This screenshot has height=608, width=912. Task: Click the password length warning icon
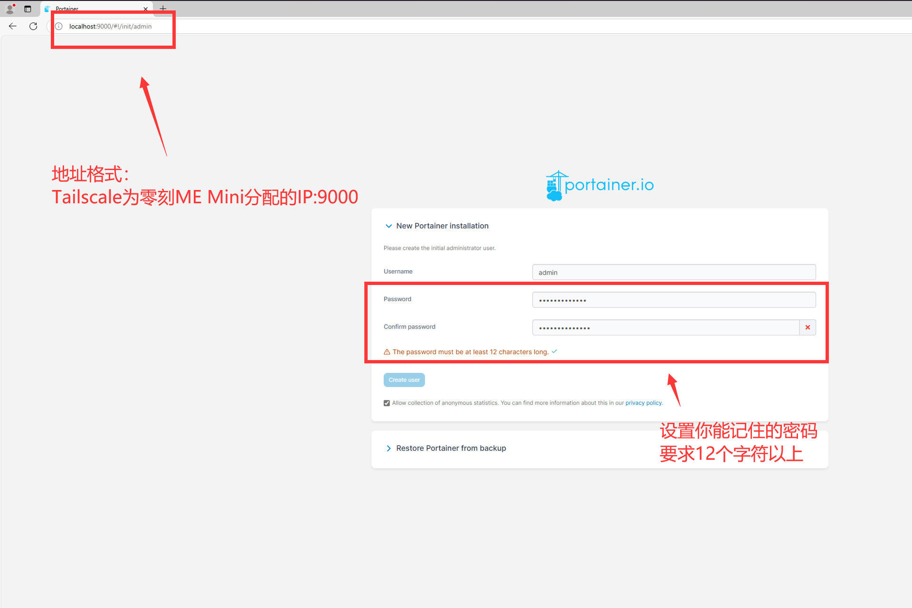pos(387,352)
